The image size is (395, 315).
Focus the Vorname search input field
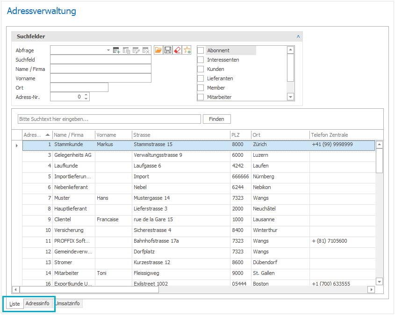pos(101,78)
